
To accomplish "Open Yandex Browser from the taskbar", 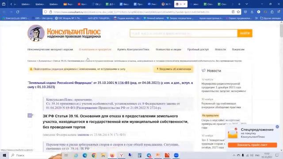I will (122, 155).
